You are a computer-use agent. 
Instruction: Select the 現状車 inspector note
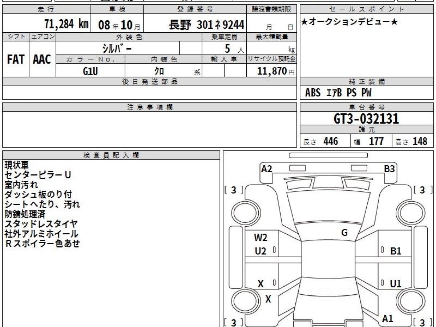(16, 165)
